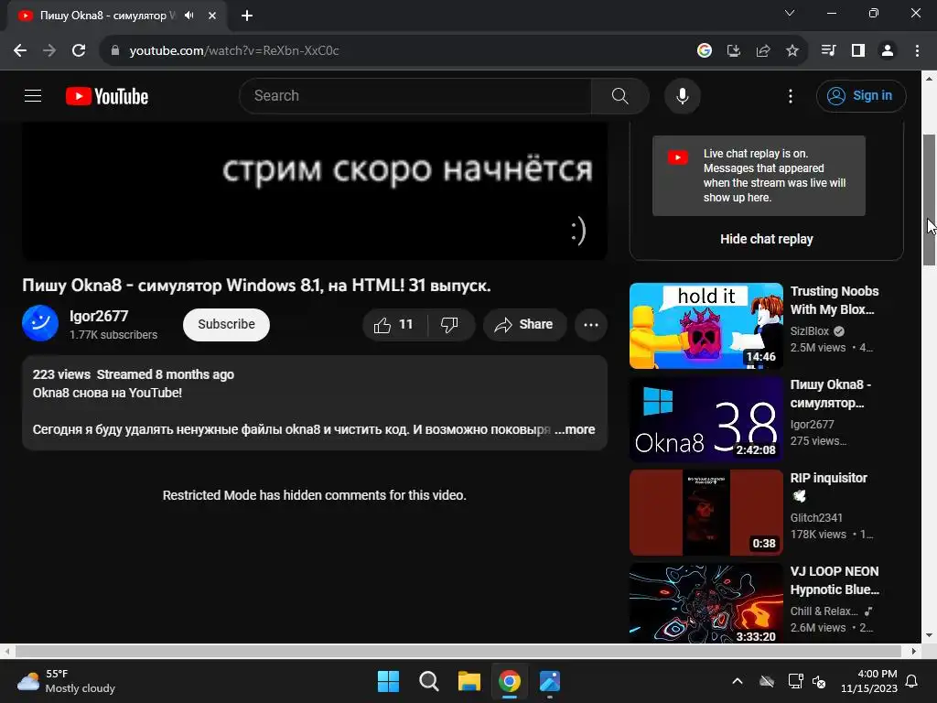The image size is (937, 703).
Task: Open VJ LOOP NEON Hypnotic Blue title
Action: [835, 580]
